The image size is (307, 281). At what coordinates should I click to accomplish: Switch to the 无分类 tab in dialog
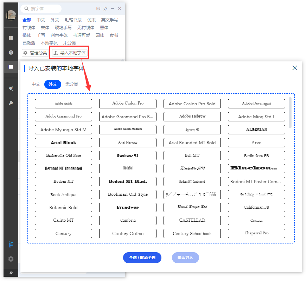pos(72,84)
